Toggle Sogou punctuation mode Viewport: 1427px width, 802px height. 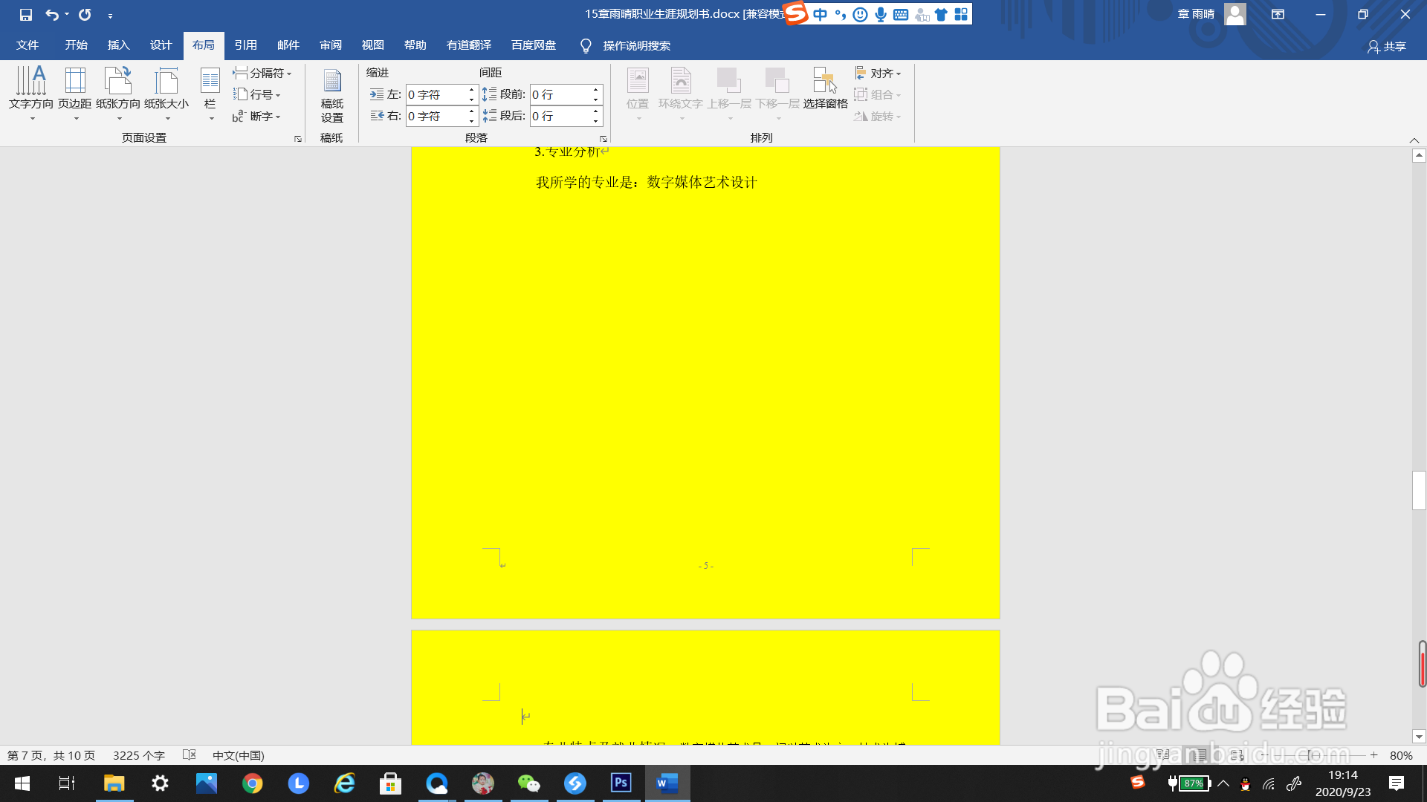coord(841,14)
